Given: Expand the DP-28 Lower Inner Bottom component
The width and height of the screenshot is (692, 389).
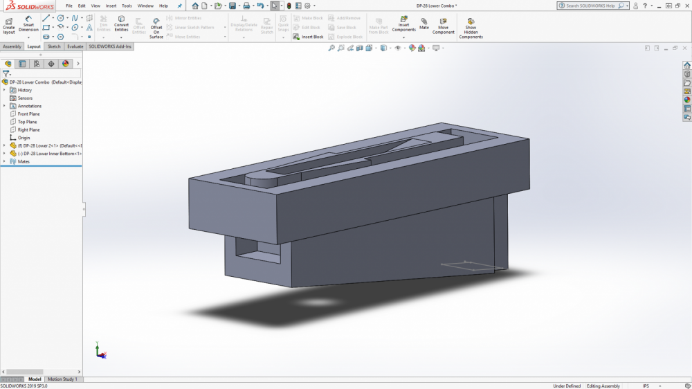Looking at the screenshot, I should pyautogui.click(x=5, y=154).
